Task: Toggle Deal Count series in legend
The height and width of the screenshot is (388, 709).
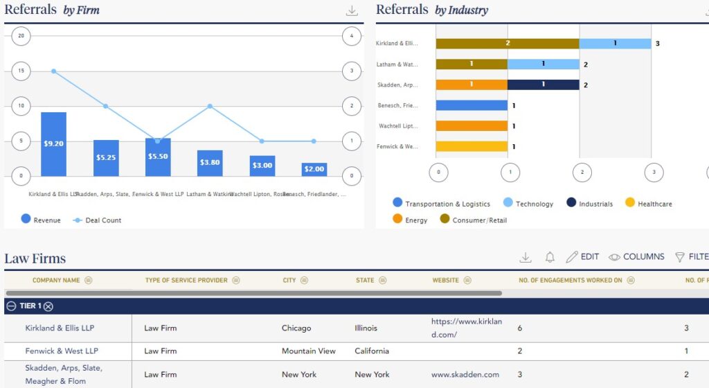Action: pyautogui.click(x=97, y=220)
